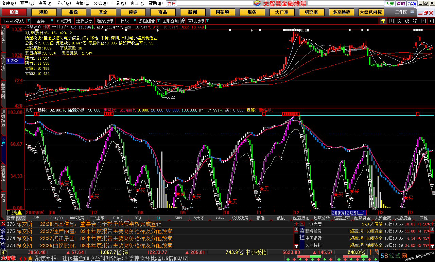Select the 基金 category button
This screenshot has height=262, width=435.
point(103,12)
